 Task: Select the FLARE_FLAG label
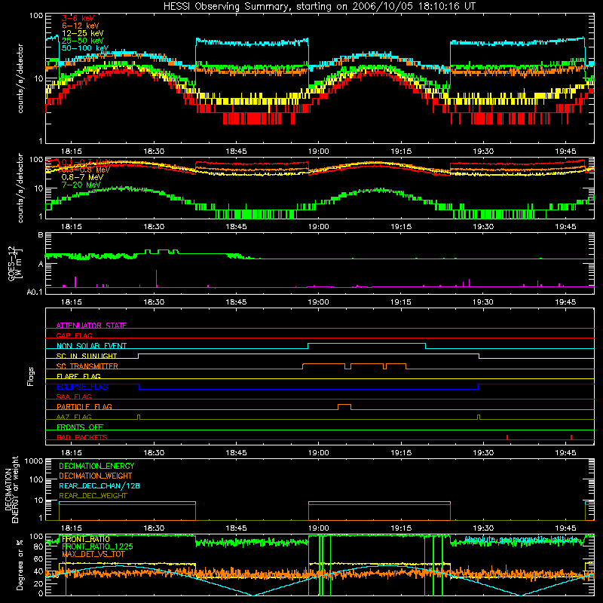point(78,376)
